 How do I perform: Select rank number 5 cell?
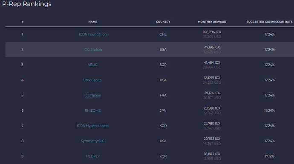[23, 95]
